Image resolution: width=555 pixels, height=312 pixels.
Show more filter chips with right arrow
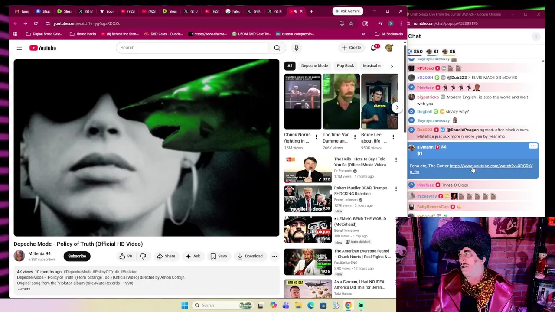(392, 66)
